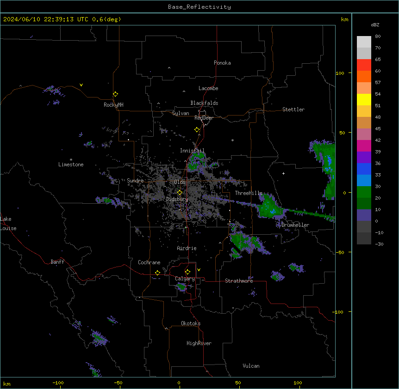Click the Sundre town label
Image resolution: width=399 pixels, height=389 pixels.
[135, 181]
